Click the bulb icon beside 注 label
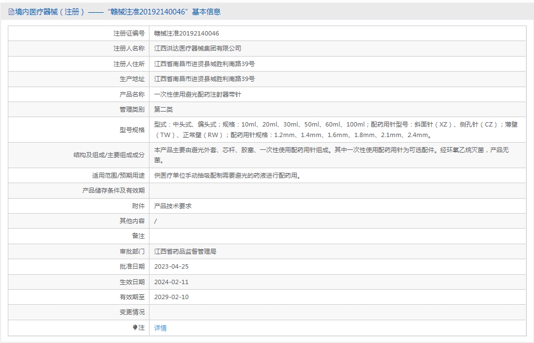 tap(135, 327)
